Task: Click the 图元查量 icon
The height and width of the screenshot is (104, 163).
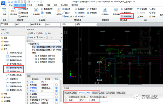Action: (116, 12)
